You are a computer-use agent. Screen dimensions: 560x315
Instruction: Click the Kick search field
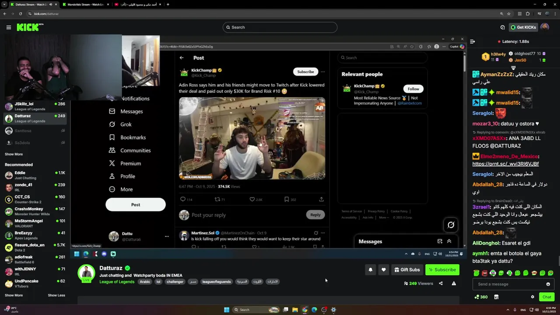pyautogui.click(x=280, y=27)
